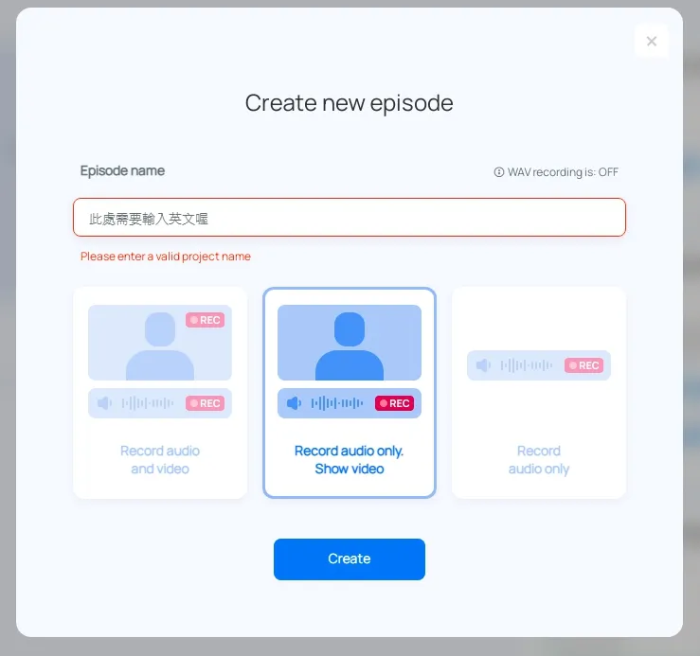Click the Episode name input field

pyautogui.click(x=350, y=218)
